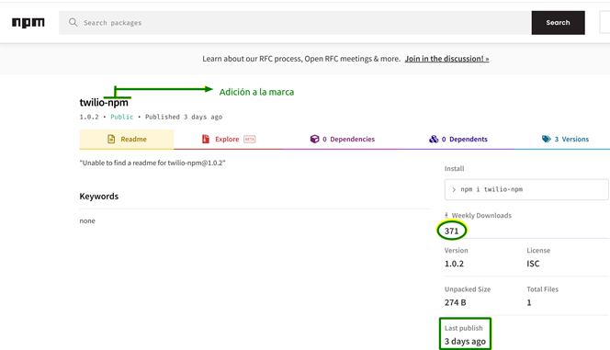Click the Weekly Downloads arrow icon
Image resolution: width=610 pixels, height=350 pixels.
click(446, 215)
